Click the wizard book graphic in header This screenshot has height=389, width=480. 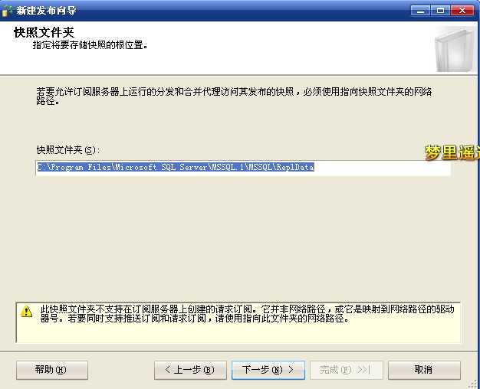click(x=454, y=50)
